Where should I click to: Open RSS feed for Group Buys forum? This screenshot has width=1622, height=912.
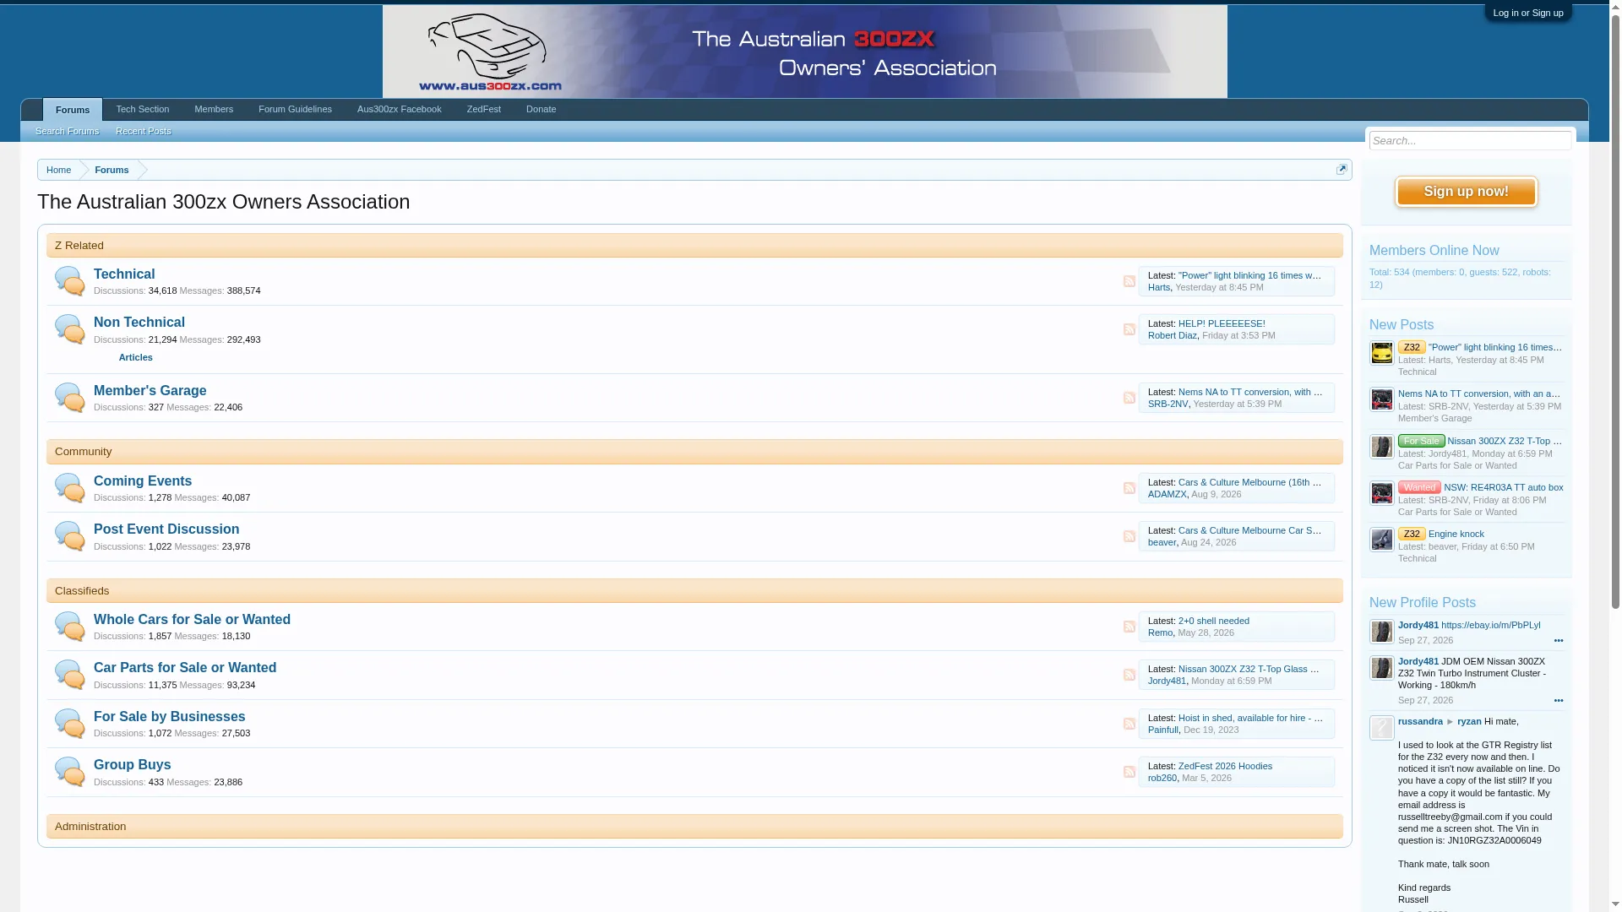point(1129,772)
